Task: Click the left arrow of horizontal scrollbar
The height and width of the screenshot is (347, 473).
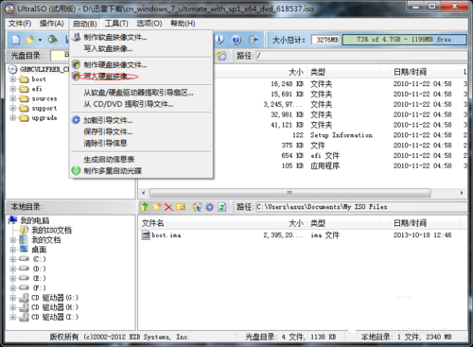Action: 144,193
